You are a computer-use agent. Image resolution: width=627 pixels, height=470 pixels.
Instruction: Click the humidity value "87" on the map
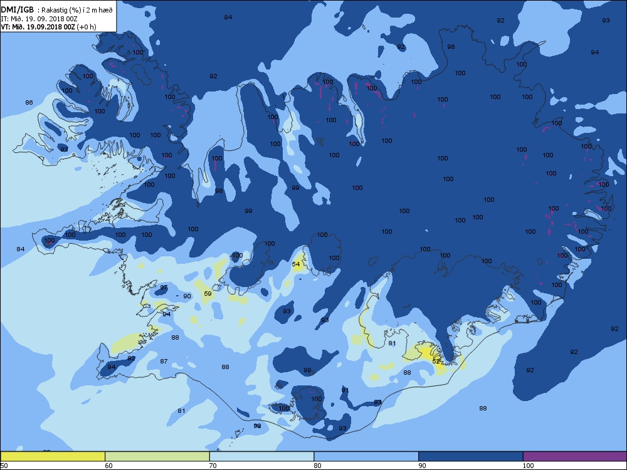coord(164,361)
